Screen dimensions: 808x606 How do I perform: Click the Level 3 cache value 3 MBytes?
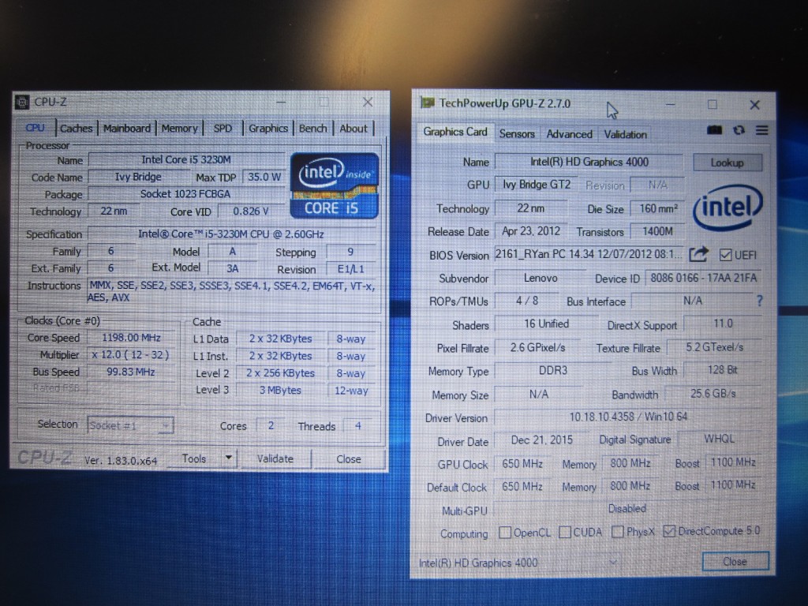pyautogui.click(x=280, y=390)
